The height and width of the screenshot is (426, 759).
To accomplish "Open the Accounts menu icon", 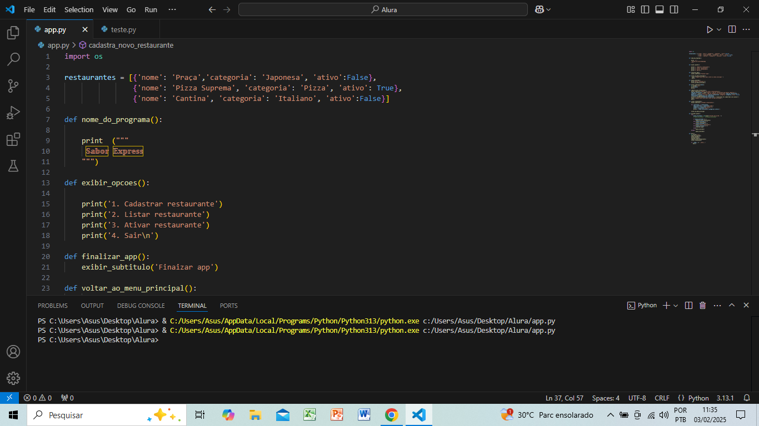I will (x=13, y=352).
